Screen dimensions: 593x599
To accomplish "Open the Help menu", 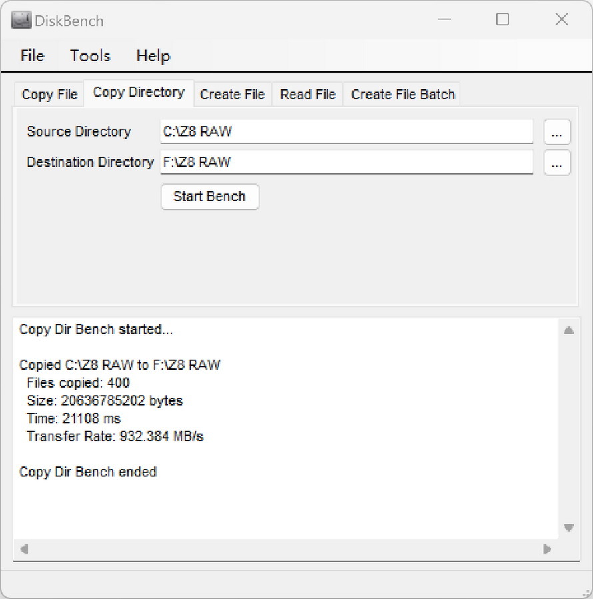I will [x=153, y=56].
